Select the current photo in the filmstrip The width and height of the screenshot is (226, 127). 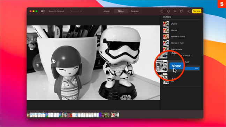point(115,115)
